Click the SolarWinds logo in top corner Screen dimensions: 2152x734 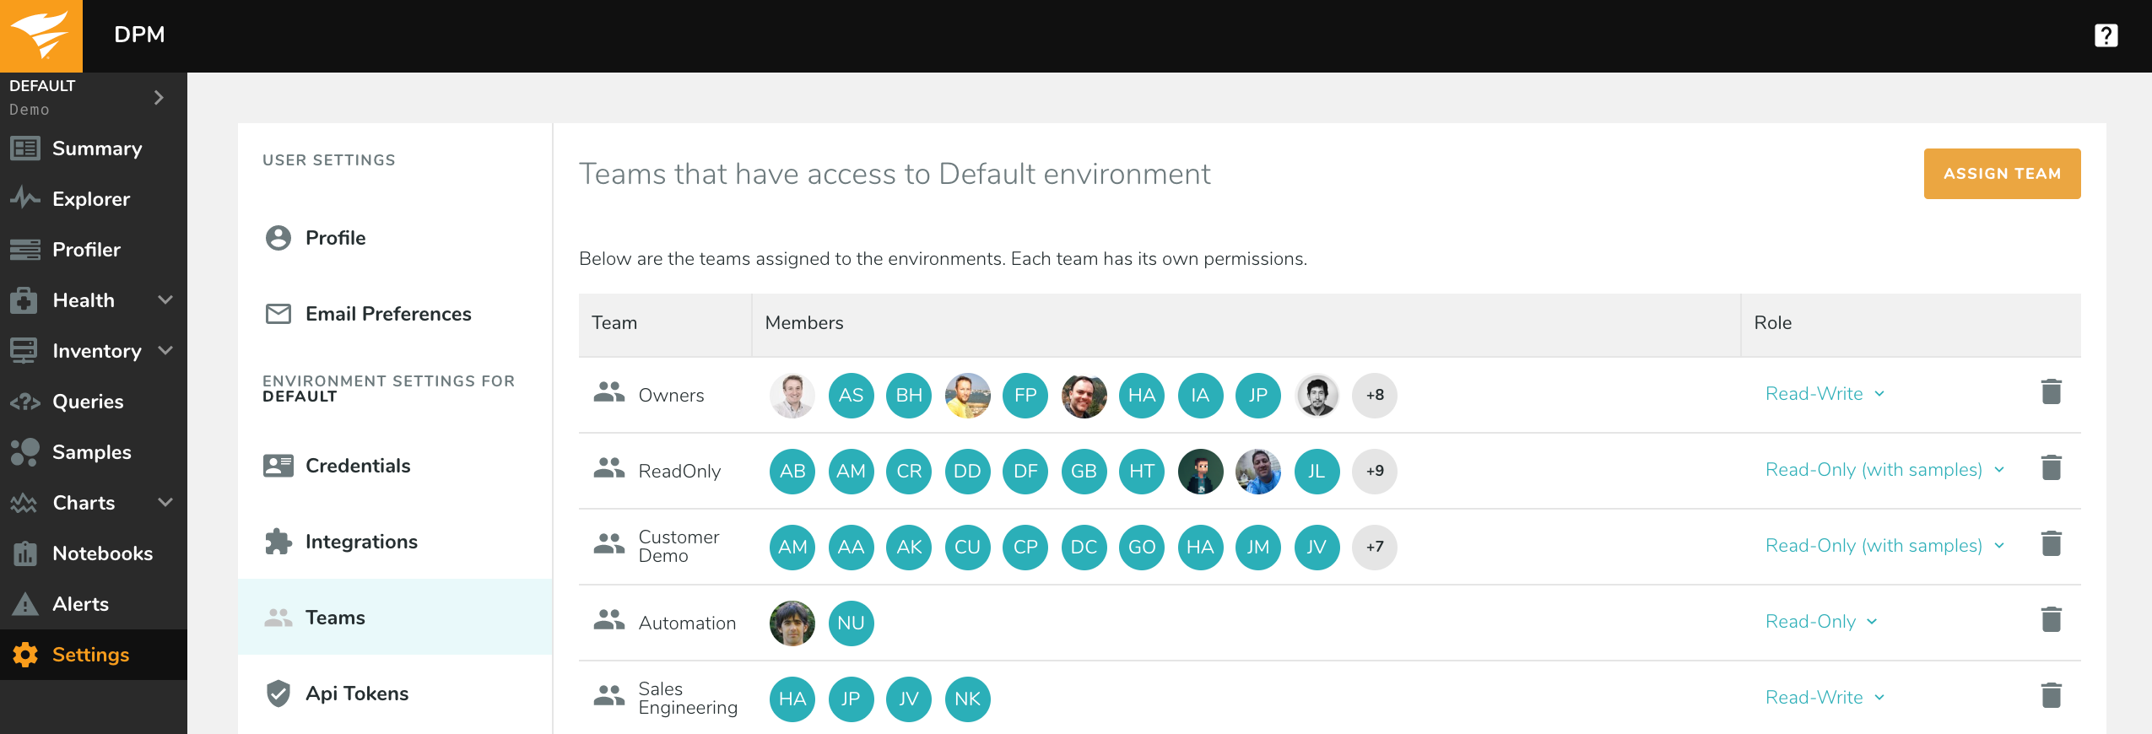pyautogui.click(x=41, y=35)
